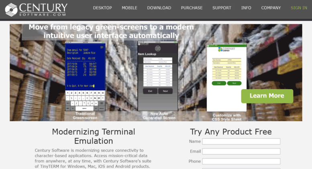Screen dimensions: 312x169
Task: Go to the DOWNLOAD page
Action: [x=159, y=8]
